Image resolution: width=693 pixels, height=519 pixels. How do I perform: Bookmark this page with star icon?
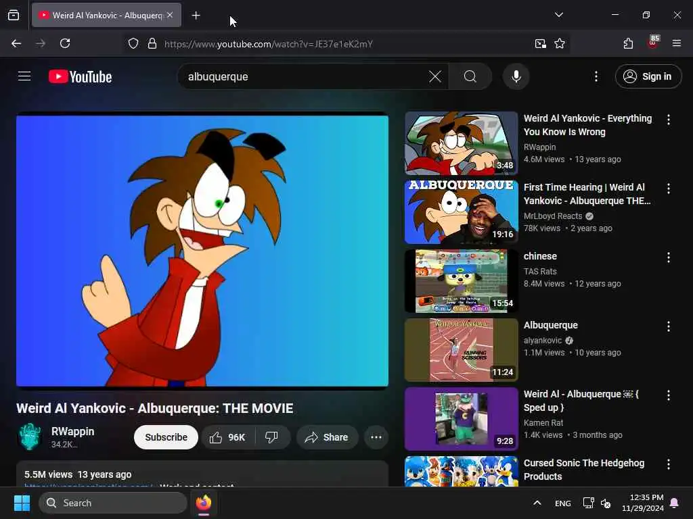[x=560, y=43]
